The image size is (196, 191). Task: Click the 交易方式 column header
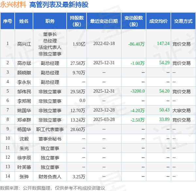pos(183,21)
